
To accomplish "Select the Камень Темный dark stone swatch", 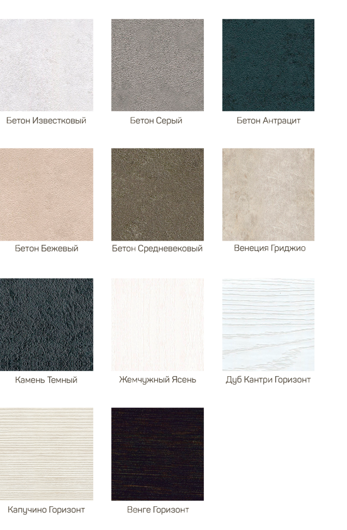I will coord(47,324).
